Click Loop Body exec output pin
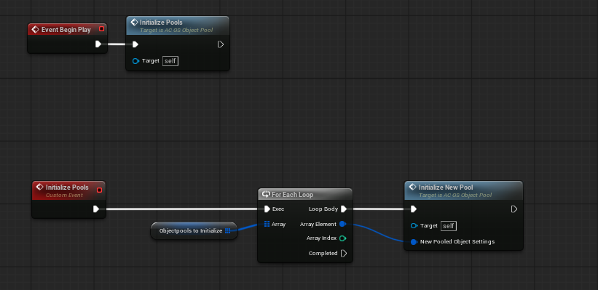 (344, 209)
